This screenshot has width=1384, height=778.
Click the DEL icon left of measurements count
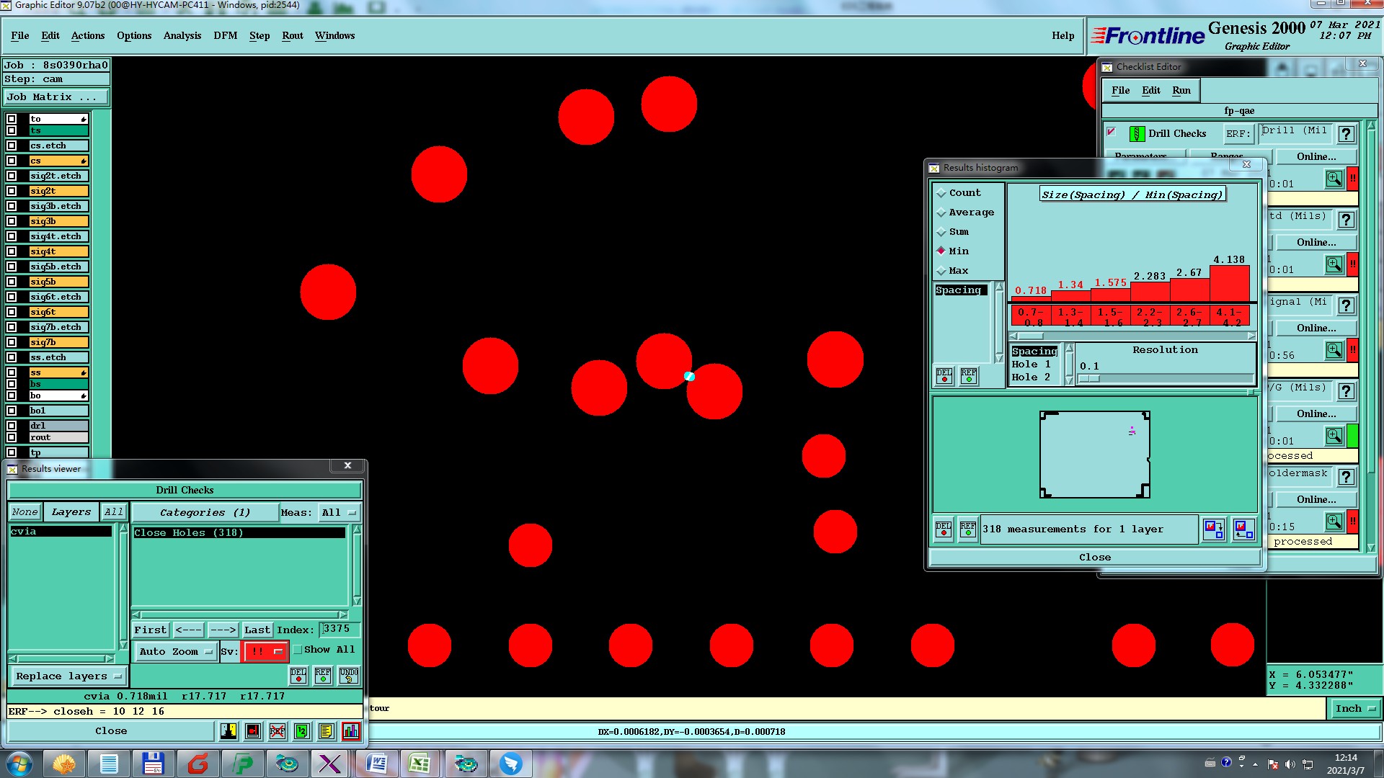944,529
